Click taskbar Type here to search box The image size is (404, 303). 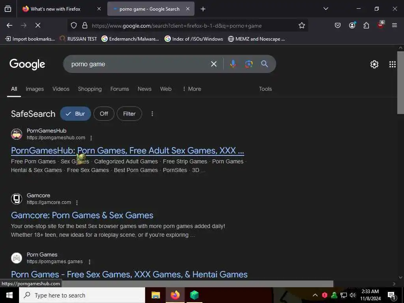(x=82, y=295)
